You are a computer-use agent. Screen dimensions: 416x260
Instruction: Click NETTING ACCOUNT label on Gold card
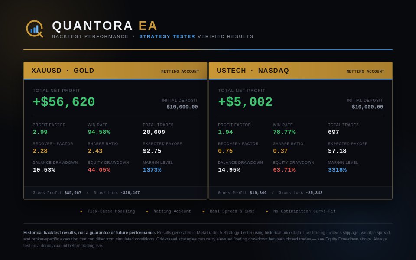coord(180,71)
